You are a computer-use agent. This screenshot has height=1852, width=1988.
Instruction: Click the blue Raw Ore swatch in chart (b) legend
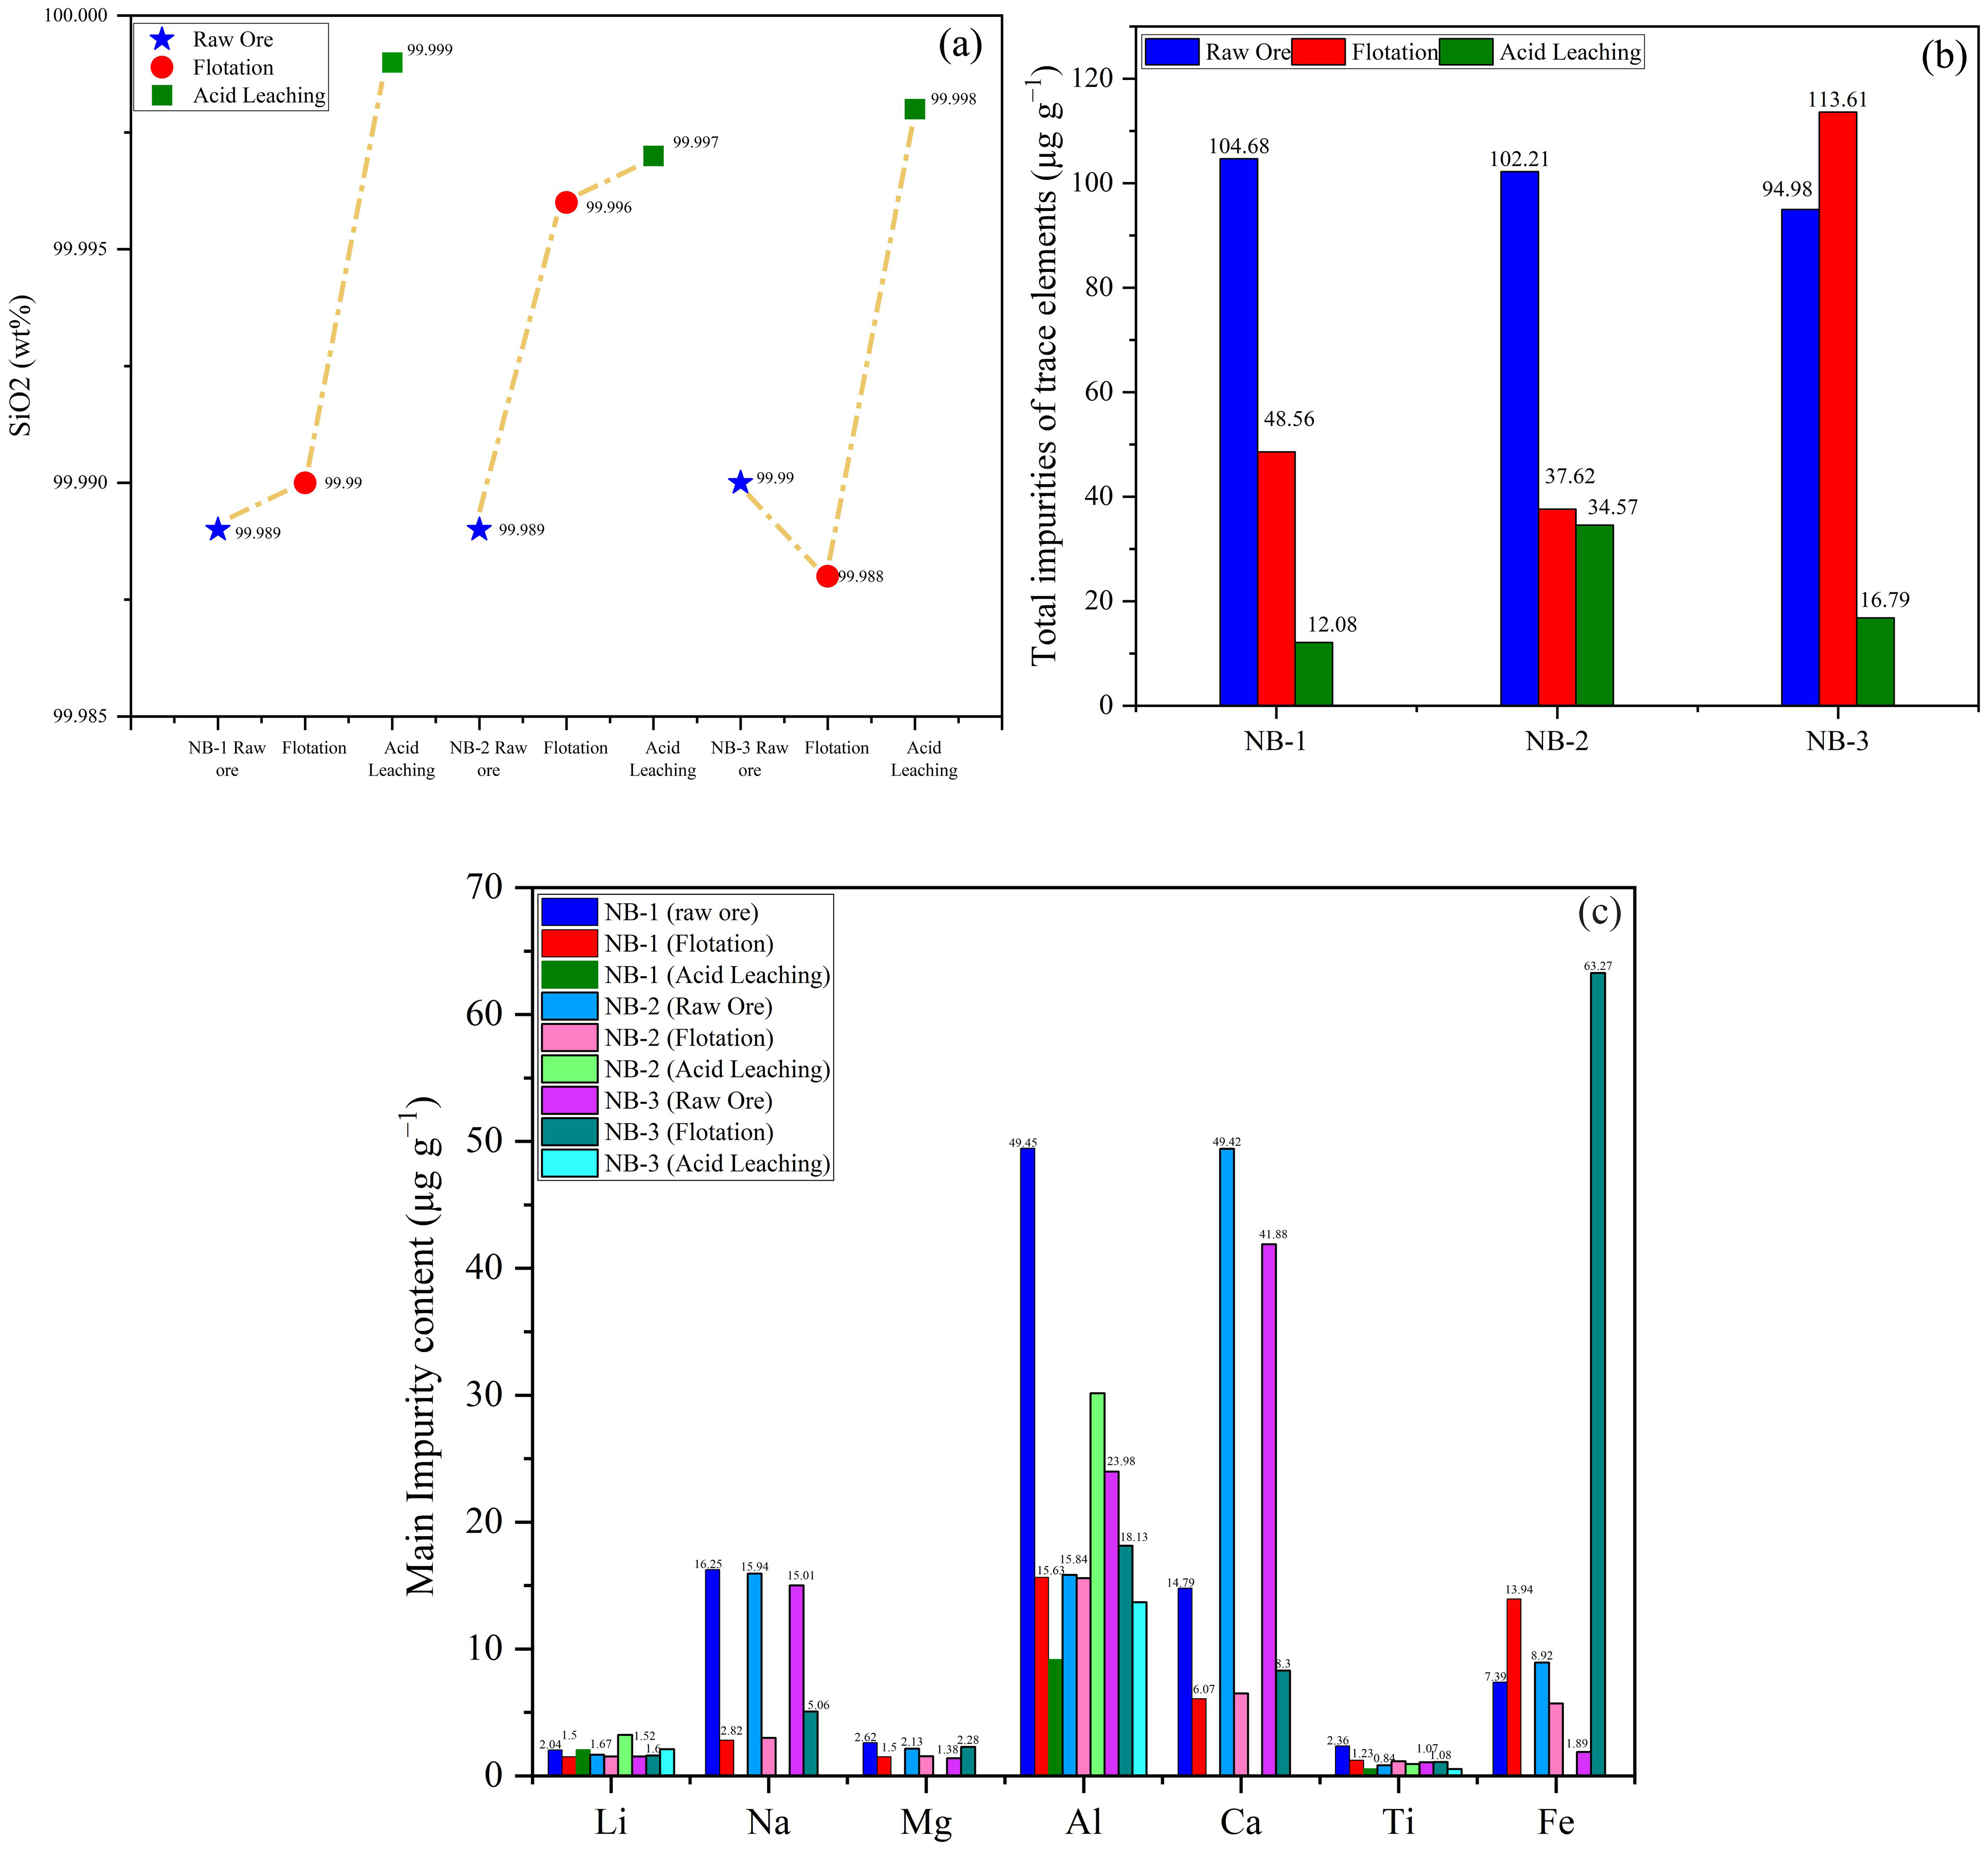pos(1171,52)
